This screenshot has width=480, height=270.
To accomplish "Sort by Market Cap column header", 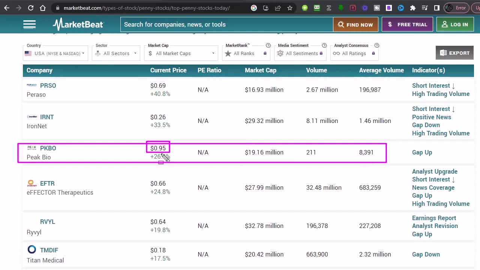I will [261, 70].
